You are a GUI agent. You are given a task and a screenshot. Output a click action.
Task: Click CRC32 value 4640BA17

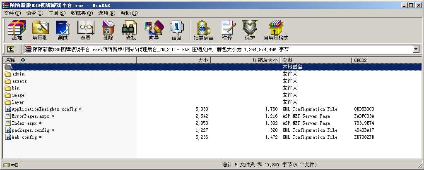tap(364, 130)
